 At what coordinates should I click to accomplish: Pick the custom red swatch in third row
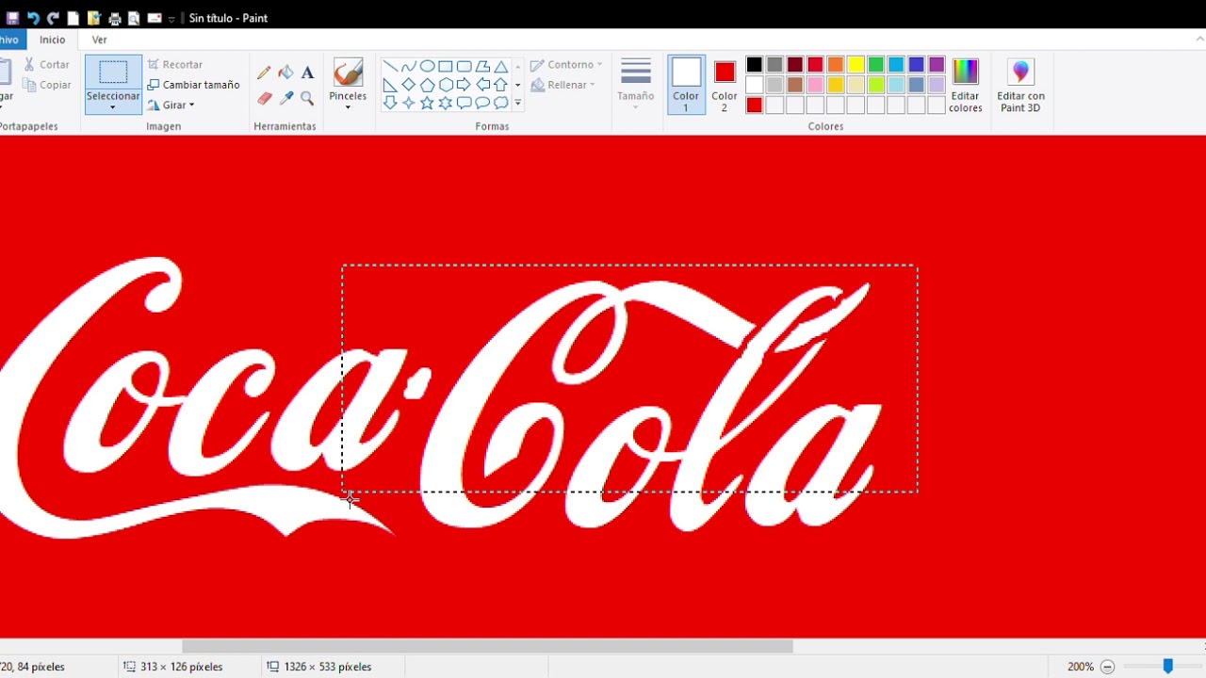(754, 105)
